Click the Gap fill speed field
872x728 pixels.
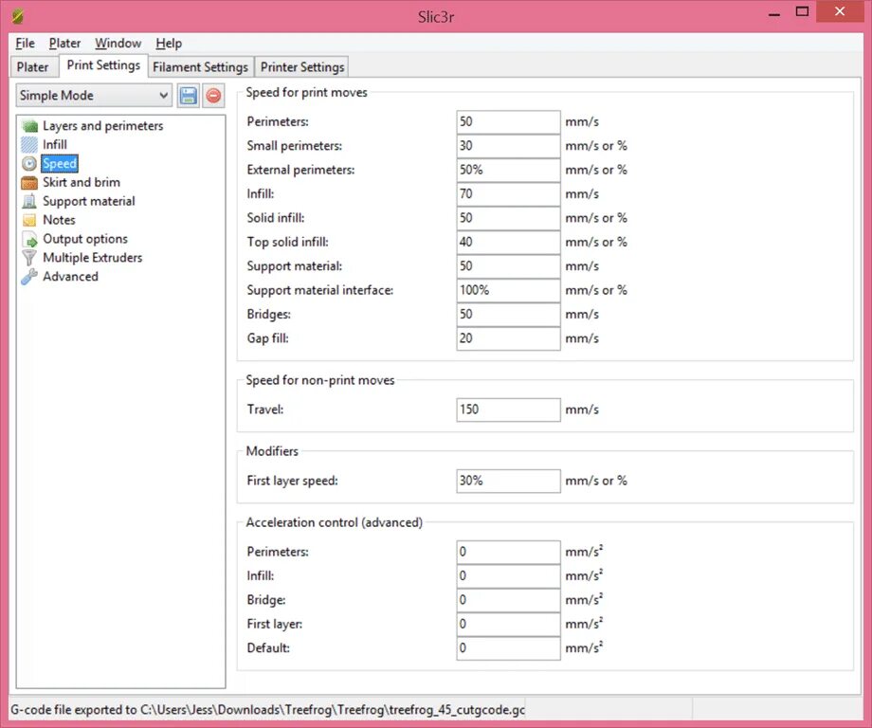pyautogui.click(x=508, y=338)
